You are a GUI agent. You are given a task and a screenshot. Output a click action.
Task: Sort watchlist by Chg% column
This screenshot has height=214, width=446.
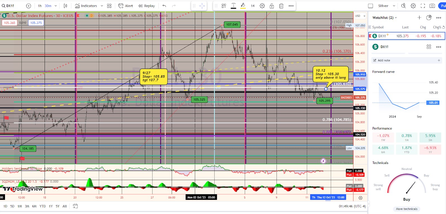tap(437, 27)
